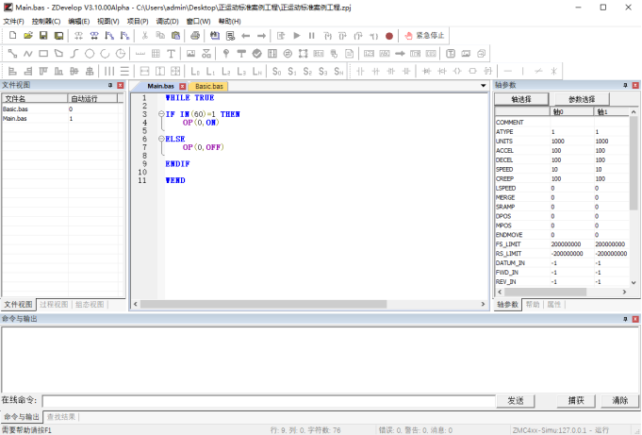Start program with the Run play icon
642x435 pixels.
click(296, 36)
